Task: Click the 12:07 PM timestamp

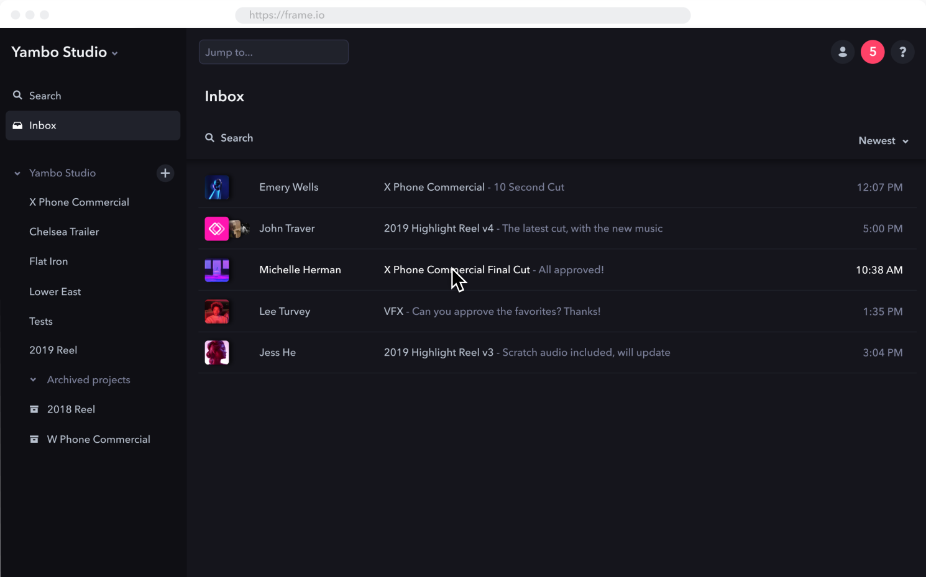Action: point(879,188)
